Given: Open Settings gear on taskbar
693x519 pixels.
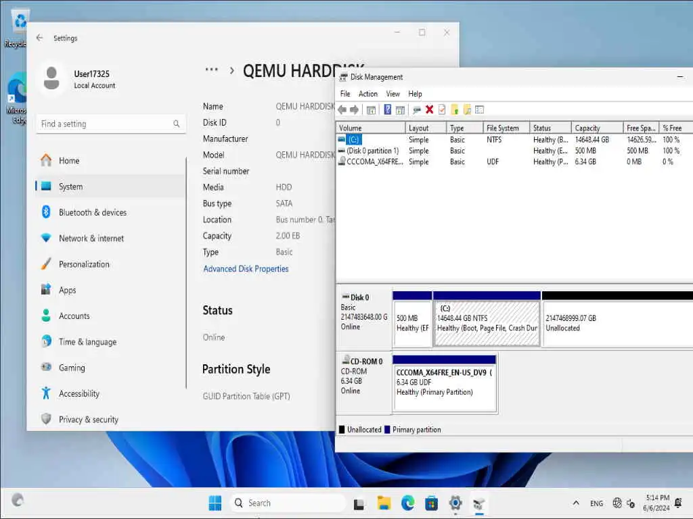Looking at the screenshot, I should pos(455,503).
